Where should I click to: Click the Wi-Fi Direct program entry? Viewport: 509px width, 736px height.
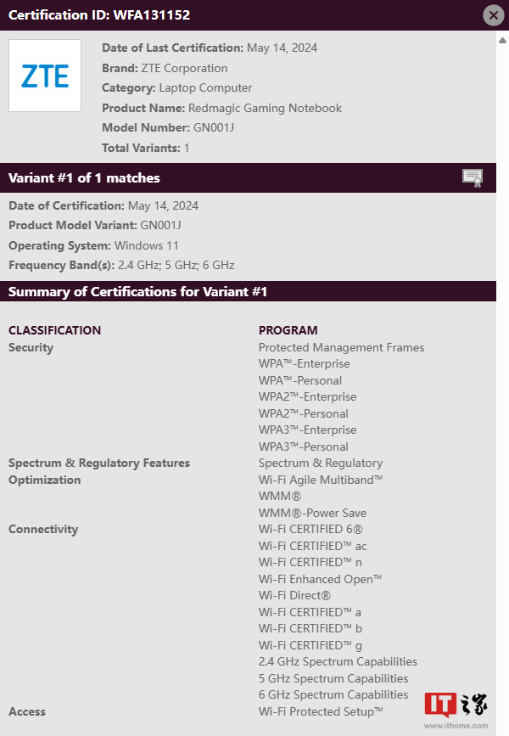point(294,595)
